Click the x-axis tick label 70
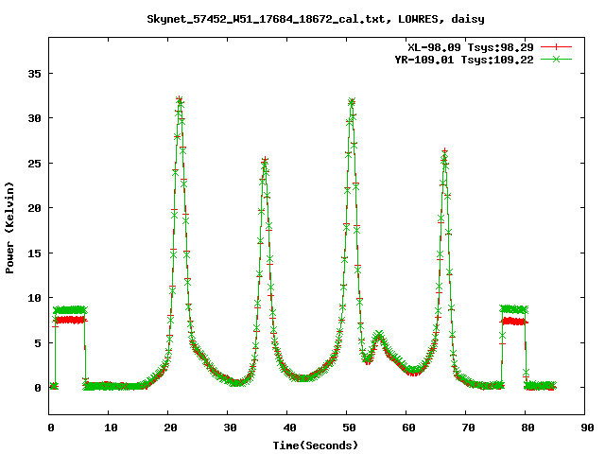Screen dimensions: 605x454 click(468, 428)
